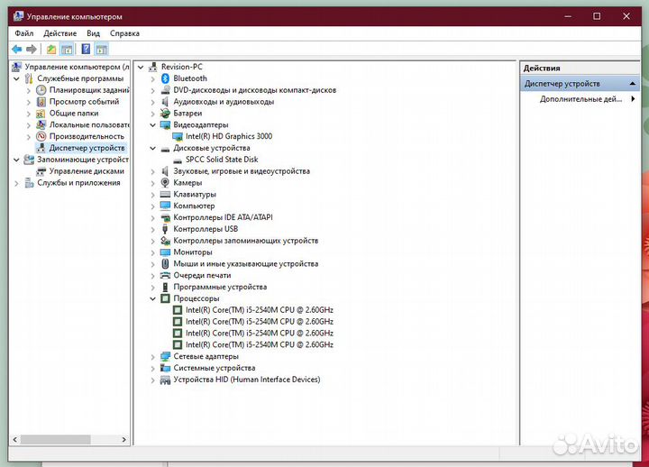Click the SPCC Solid State Disk icon
This screenshot has width=649, height=467.
[178, 160]
